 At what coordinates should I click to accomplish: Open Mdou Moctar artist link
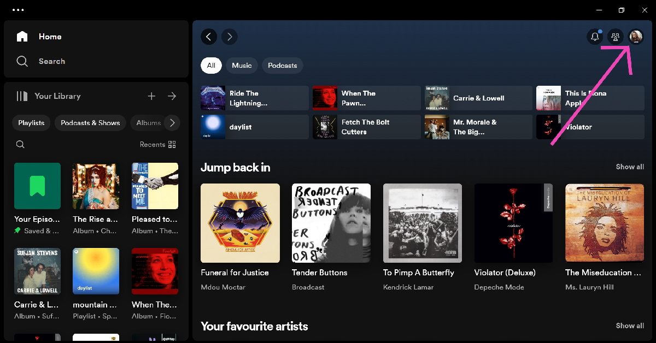coord(223,287)
